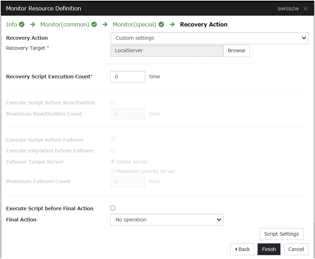
Task: Open the Final Action dropdown
Action: click(167, 220)
